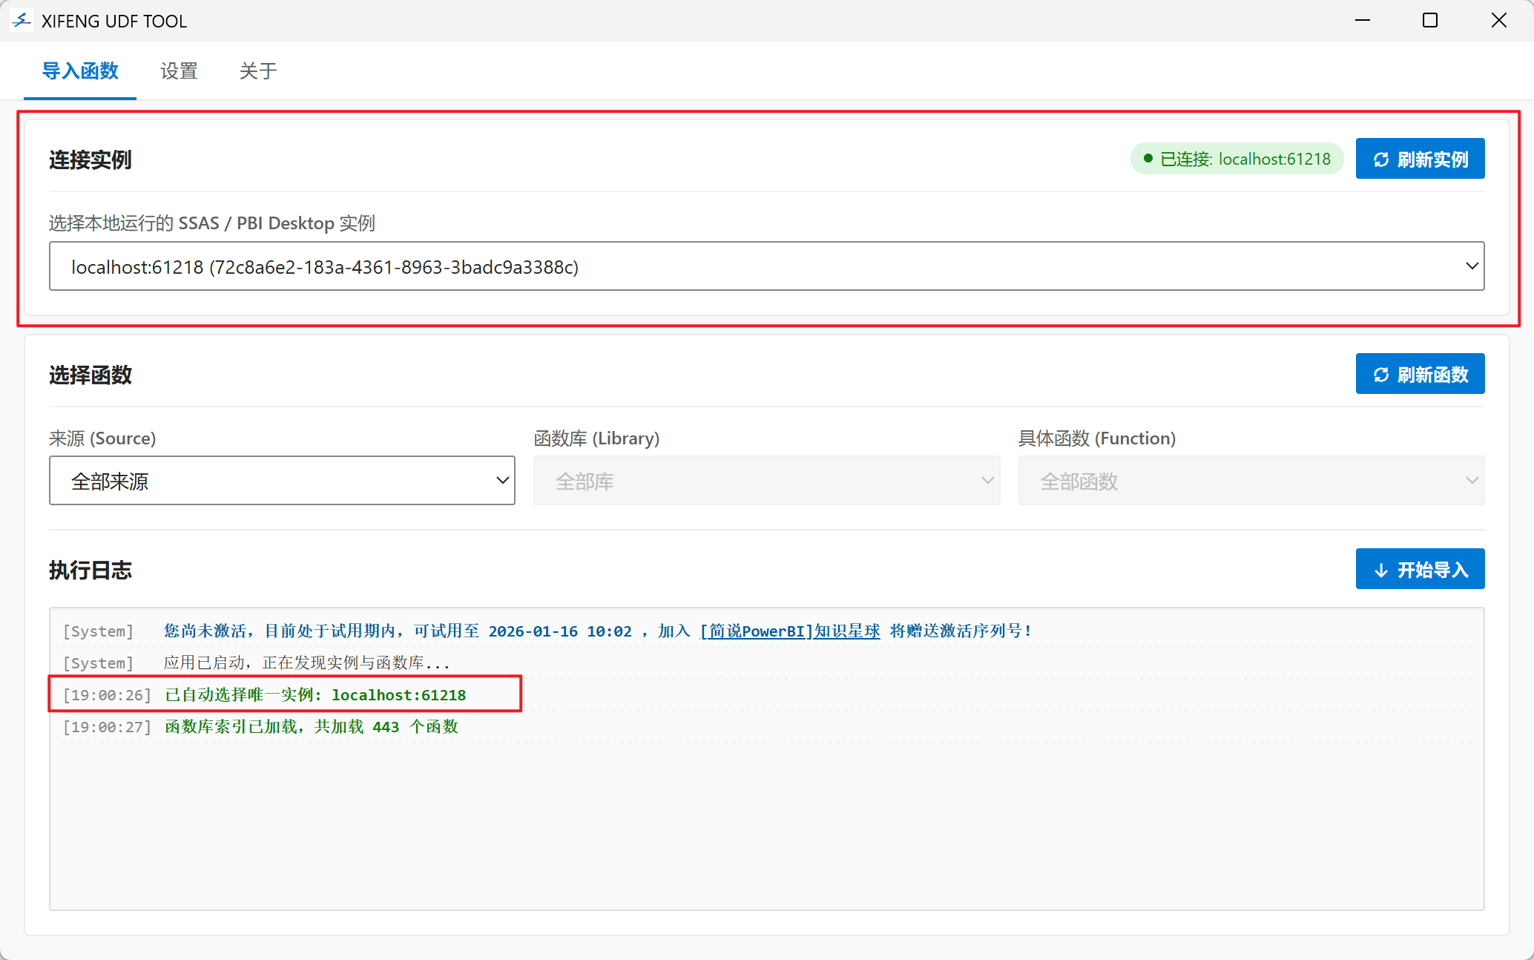
Task: Click the refresh icon in 刷新函数 button
Action: click(1380, 375)
